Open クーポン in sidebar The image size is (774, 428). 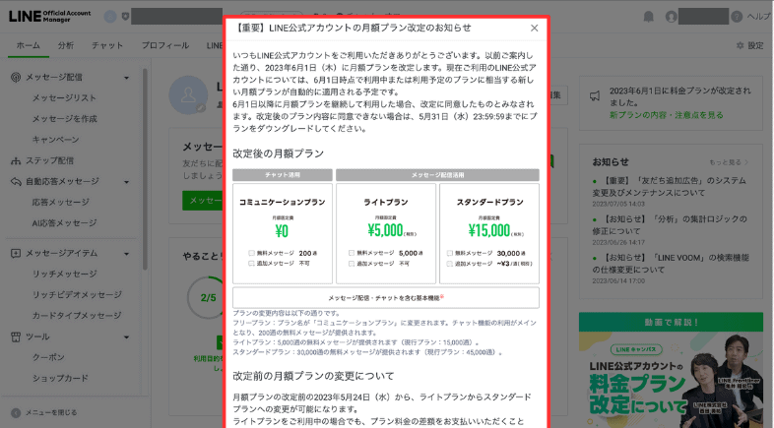pyautogui.click(x=48, y=357)
